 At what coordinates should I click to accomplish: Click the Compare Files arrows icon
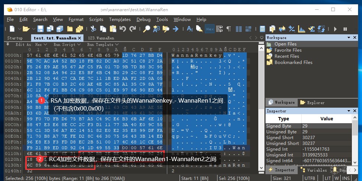(282, 29)
